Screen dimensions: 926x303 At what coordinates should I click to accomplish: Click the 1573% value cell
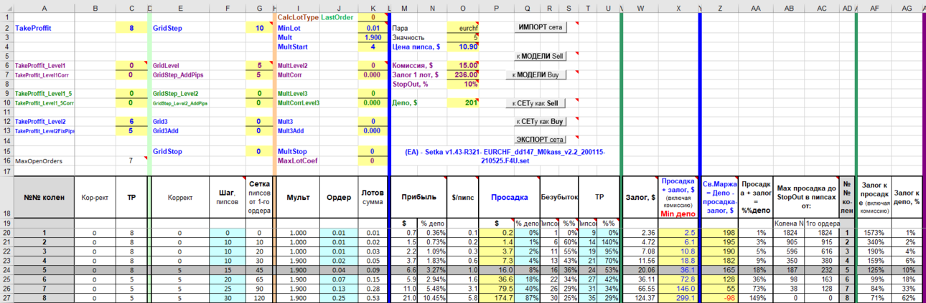coord(874,233)
